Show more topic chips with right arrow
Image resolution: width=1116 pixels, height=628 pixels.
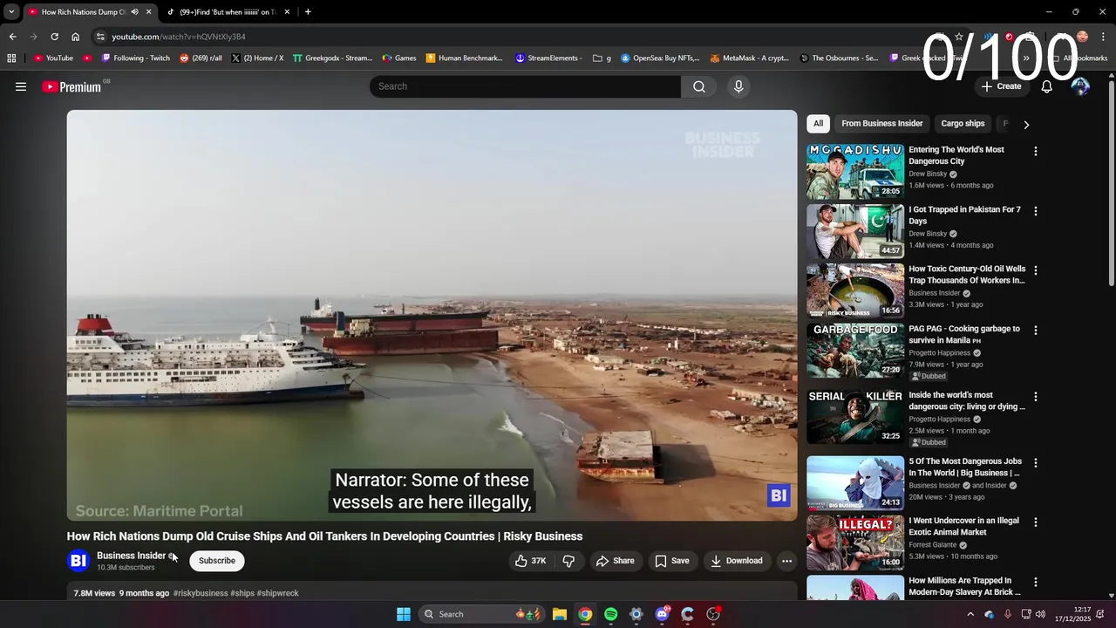coord(1026,125)
